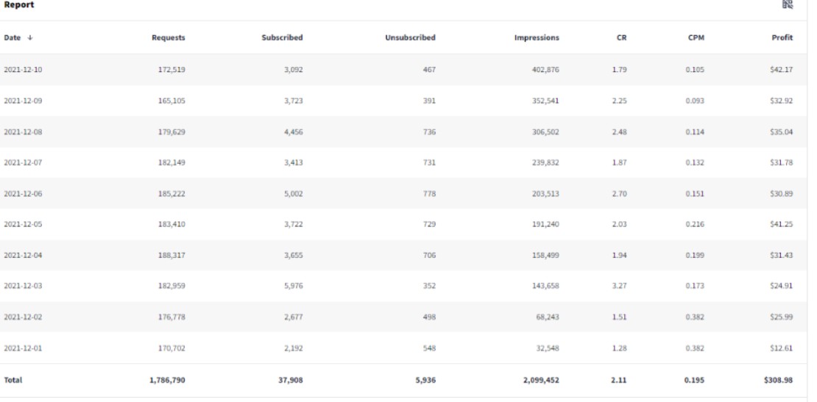Select the 2021-12-01 row date
Image resolution: width=817 pixels, height=402 pixels.
(x=23, y=348)
